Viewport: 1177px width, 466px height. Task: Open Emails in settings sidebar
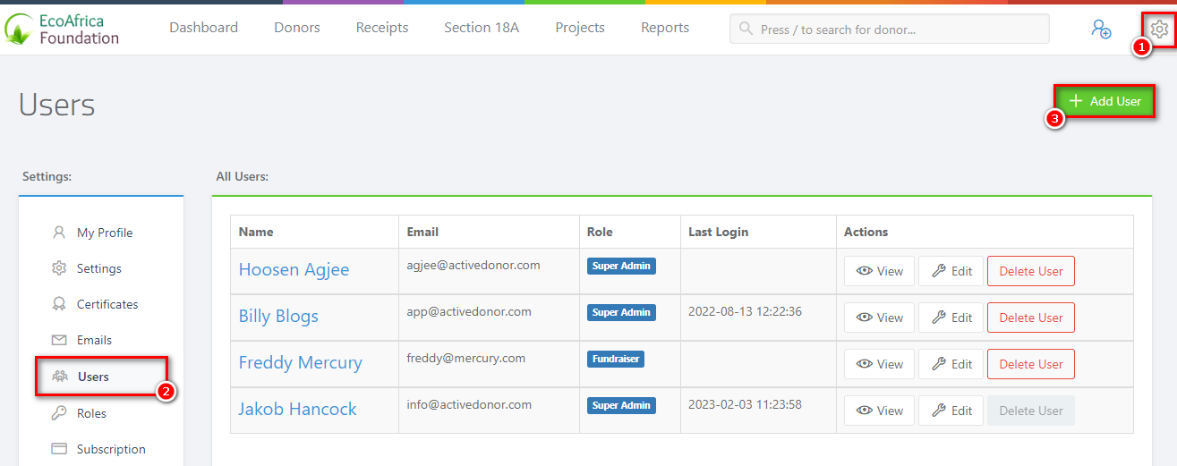point(94,340)
